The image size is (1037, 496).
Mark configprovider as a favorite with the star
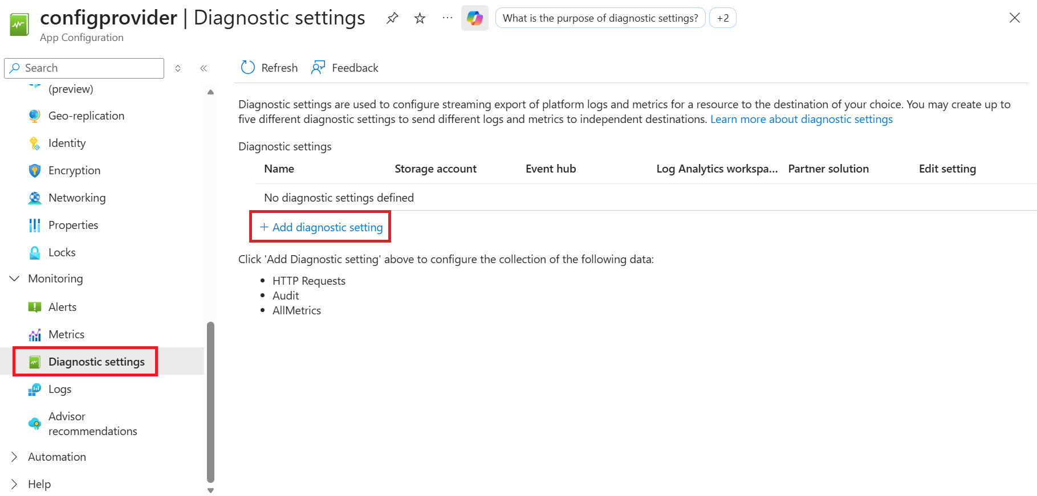click(420, 18)
